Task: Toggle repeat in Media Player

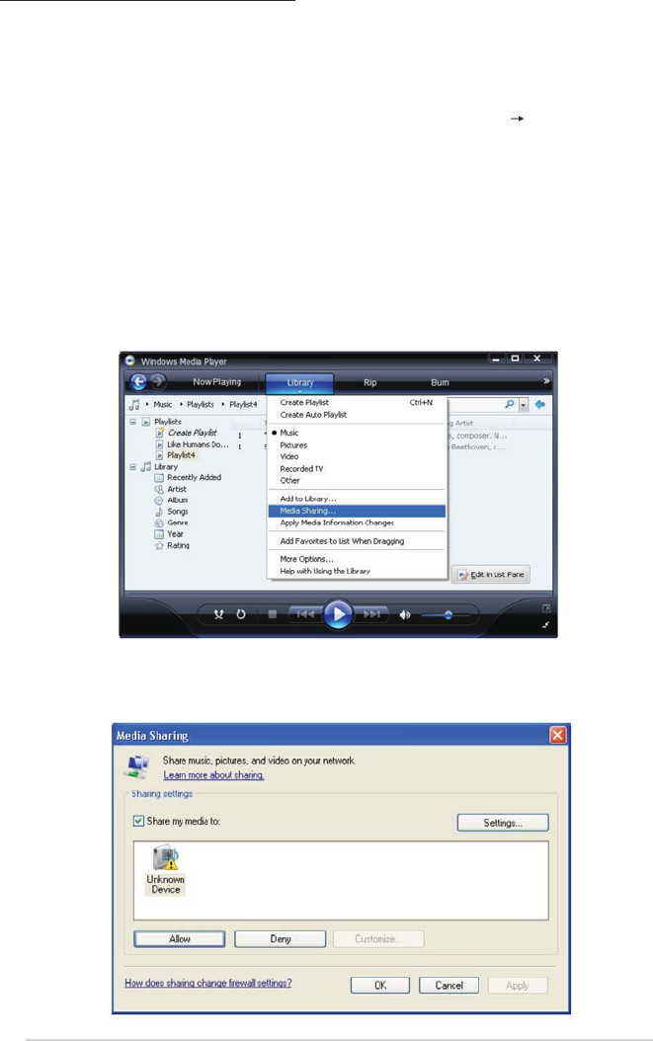Action: click(x=240, y=614)
